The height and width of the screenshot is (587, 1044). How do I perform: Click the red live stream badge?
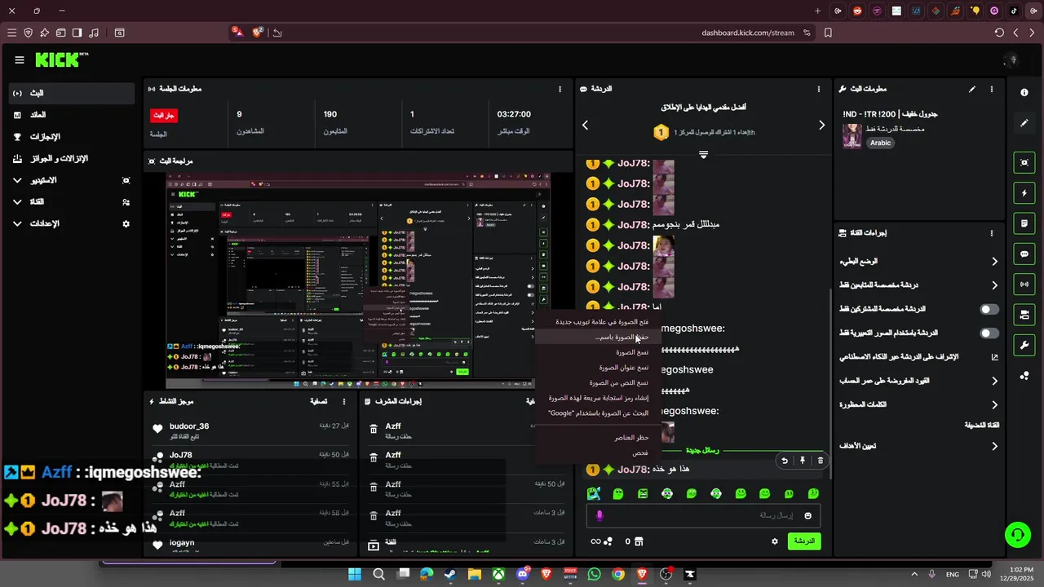[x=164, y=116]
